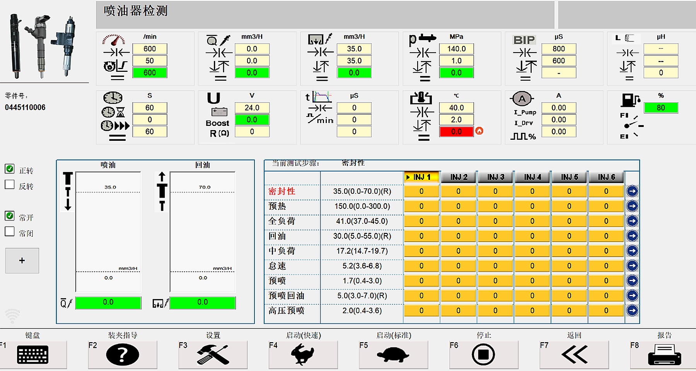This screenshot has width=696, height=371.
Task: Click the arrow button for 回油 row
Action: click(x=632, y=236)
